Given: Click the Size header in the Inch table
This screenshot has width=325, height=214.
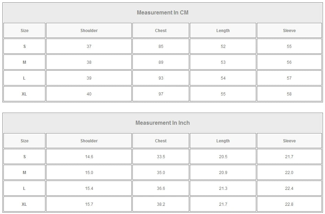Looking at the screenshot, I should click(x=24, y=141).
